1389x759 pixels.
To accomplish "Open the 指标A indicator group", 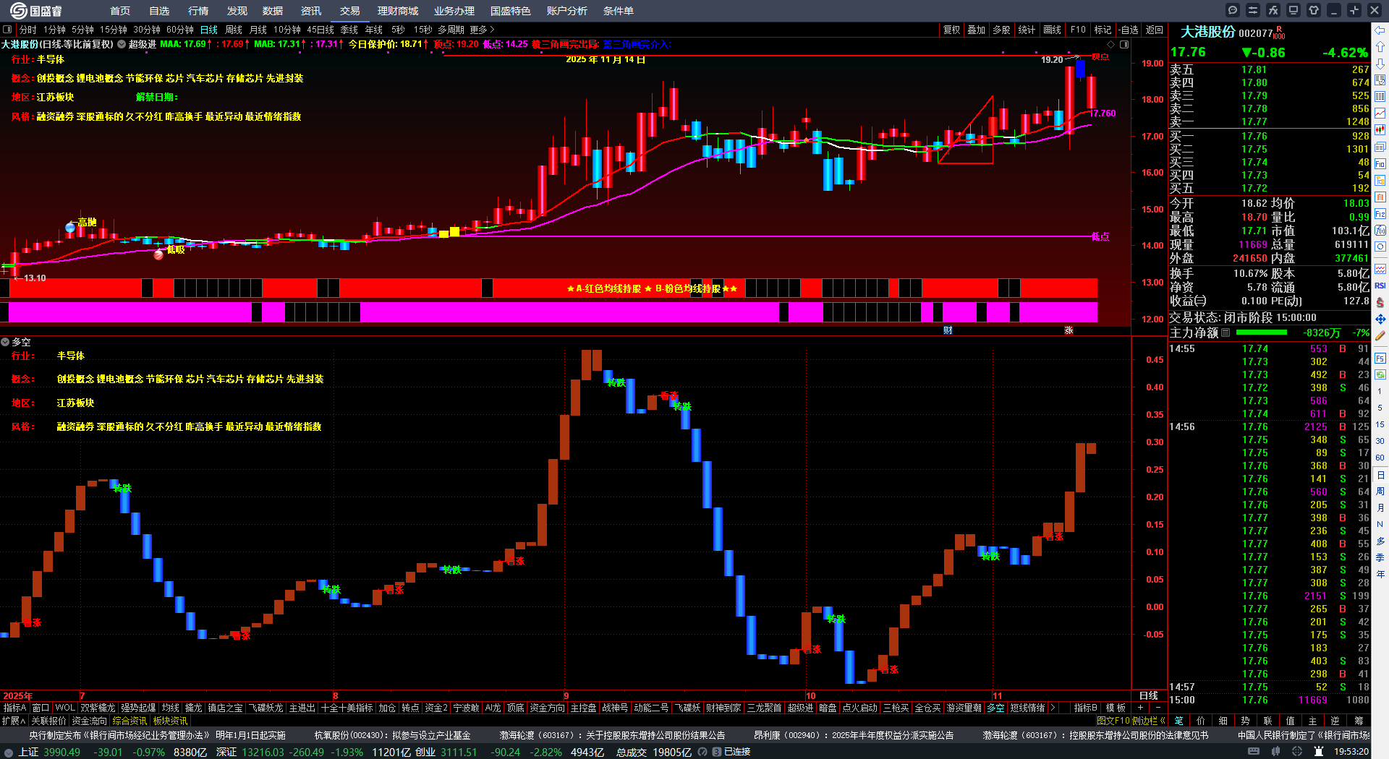I will 14,708.
